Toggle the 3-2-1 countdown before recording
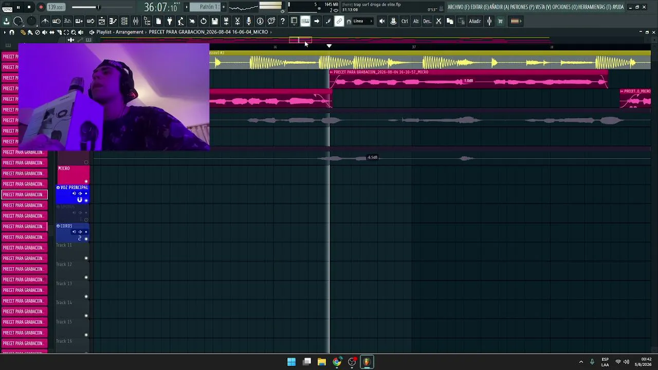The image size is (658, 370). pos(68,21)
